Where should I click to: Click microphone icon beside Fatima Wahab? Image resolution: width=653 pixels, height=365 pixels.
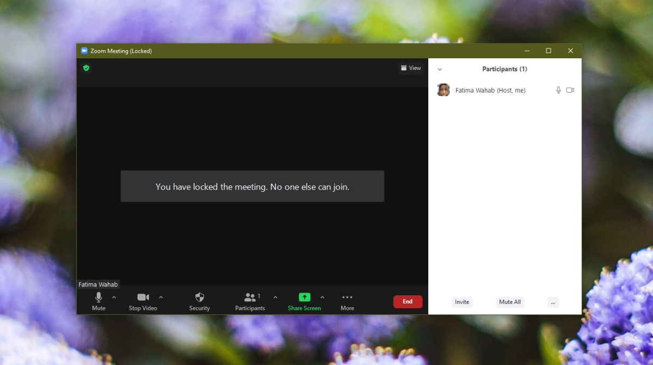558,90
